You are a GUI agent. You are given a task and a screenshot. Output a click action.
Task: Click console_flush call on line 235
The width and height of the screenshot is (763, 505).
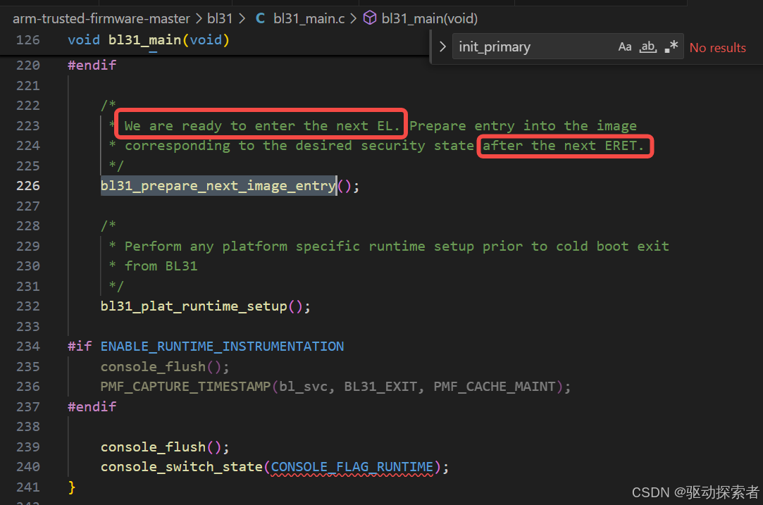(x=154, y=366)
